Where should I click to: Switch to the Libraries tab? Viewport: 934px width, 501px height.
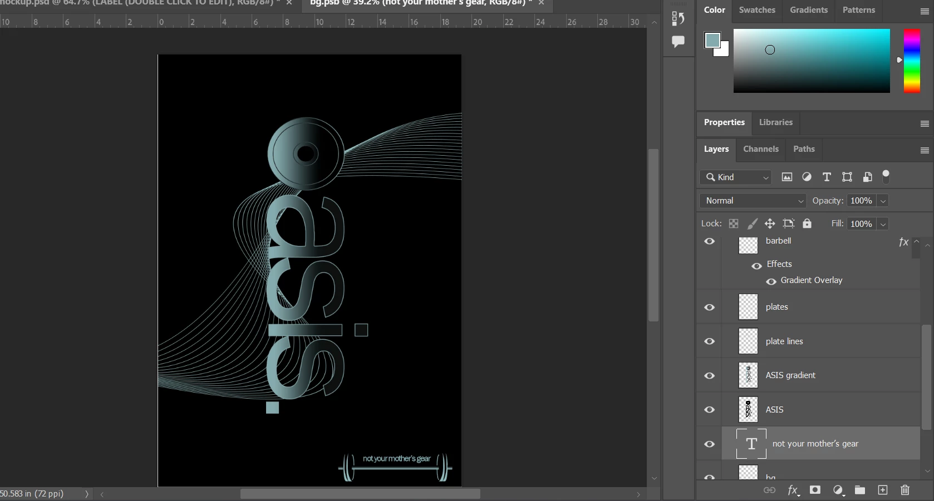point(776,122)
